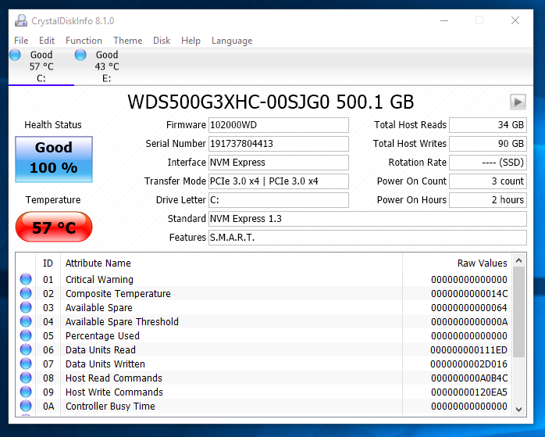The image size is (545, 437).
Task: Select the C: drive status orb
Action: pos(15,55)
